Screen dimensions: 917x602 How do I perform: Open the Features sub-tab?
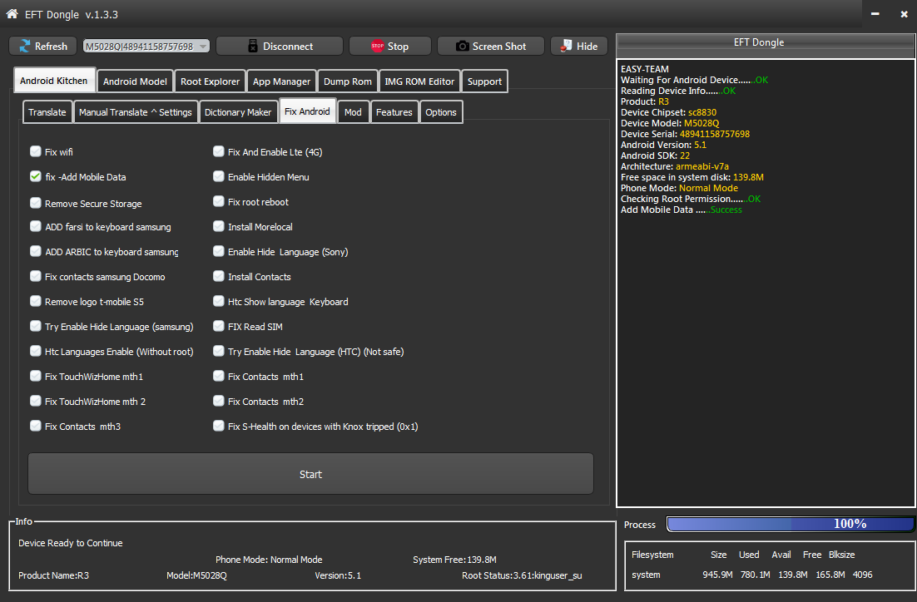click(x=394, y=112)
